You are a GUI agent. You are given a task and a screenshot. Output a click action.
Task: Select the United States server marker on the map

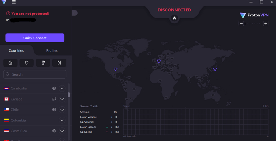pos(115,69)
